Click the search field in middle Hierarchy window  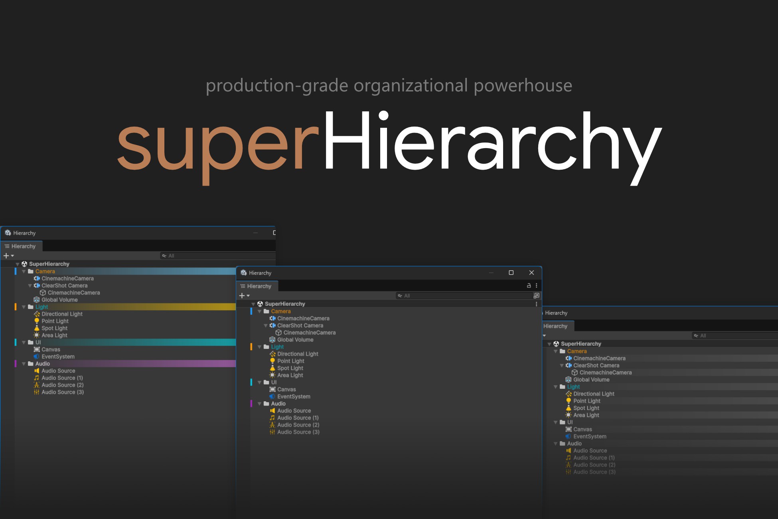click(465, 296)
